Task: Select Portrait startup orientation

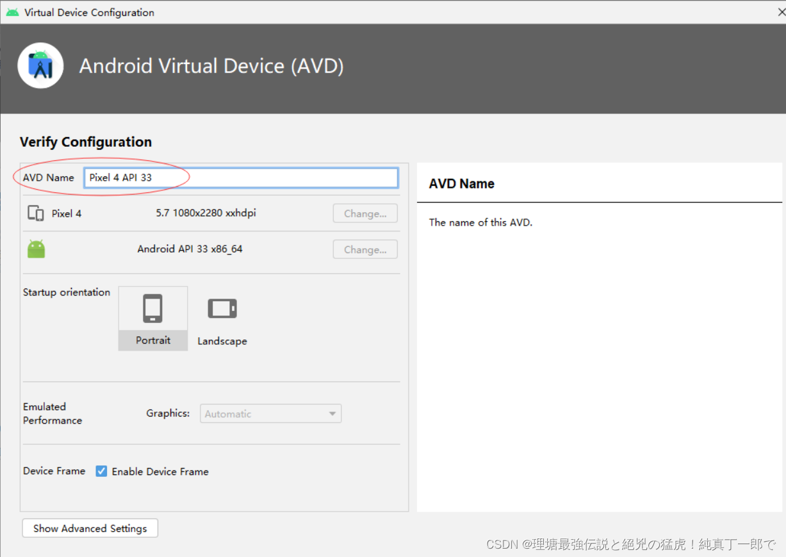Action: point(153,318)
